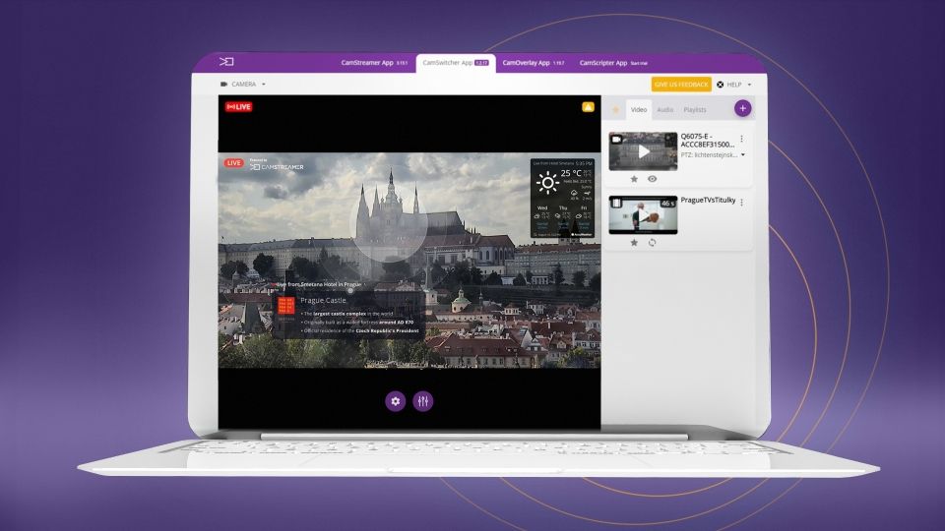Screen dimensions: 945x531
Task: Toggle favorite star under PragueTVsTitulky clip
Action: coord(634,242)
